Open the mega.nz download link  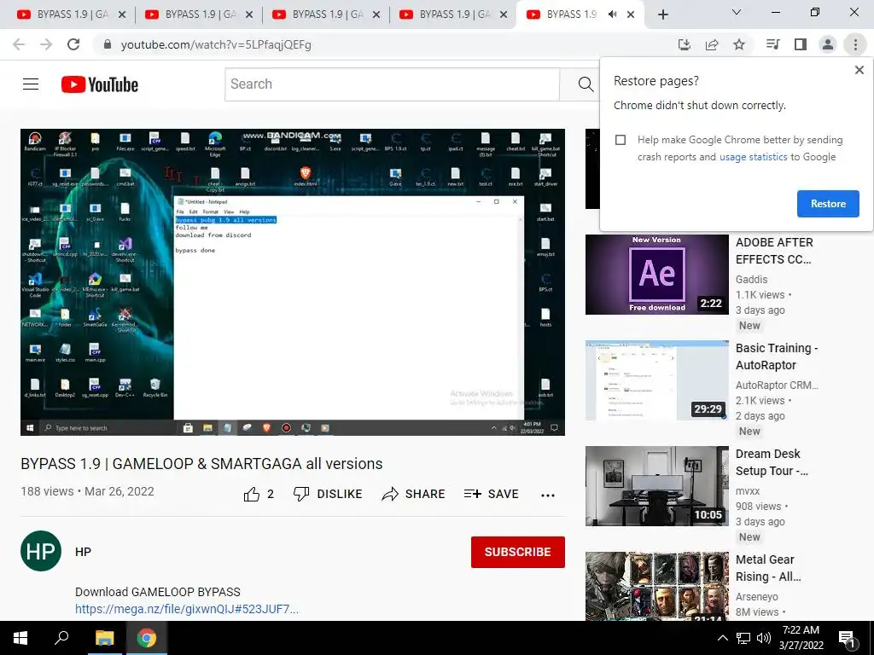pyautogui.click(x=187, y=609)
